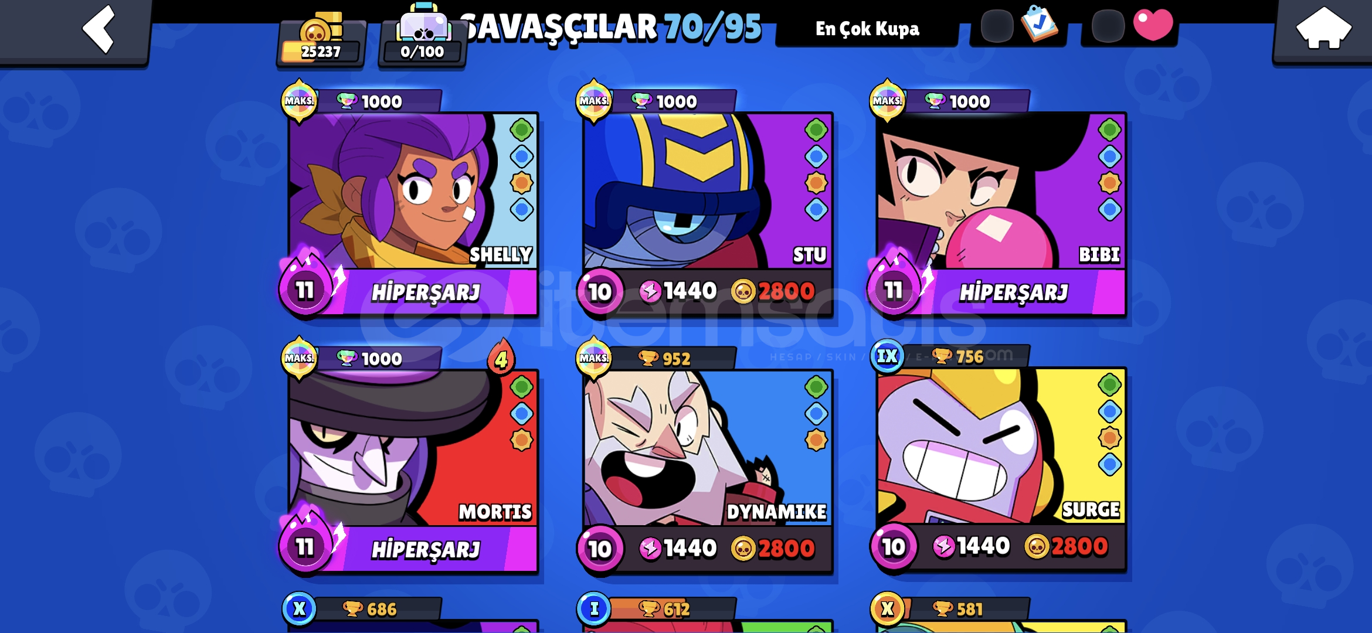
Task: Tap the MAKS rank badge on Shelly
Action: pos(299,101)
